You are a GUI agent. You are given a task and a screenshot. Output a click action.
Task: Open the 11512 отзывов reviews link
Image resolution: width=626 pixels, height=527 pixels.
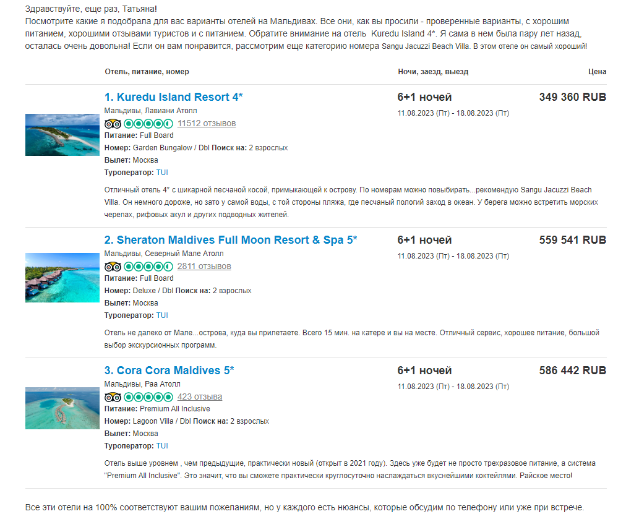tap(207, 123)
